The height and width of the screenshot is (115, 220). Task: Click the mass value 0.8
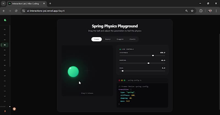[x=163, y=68]
